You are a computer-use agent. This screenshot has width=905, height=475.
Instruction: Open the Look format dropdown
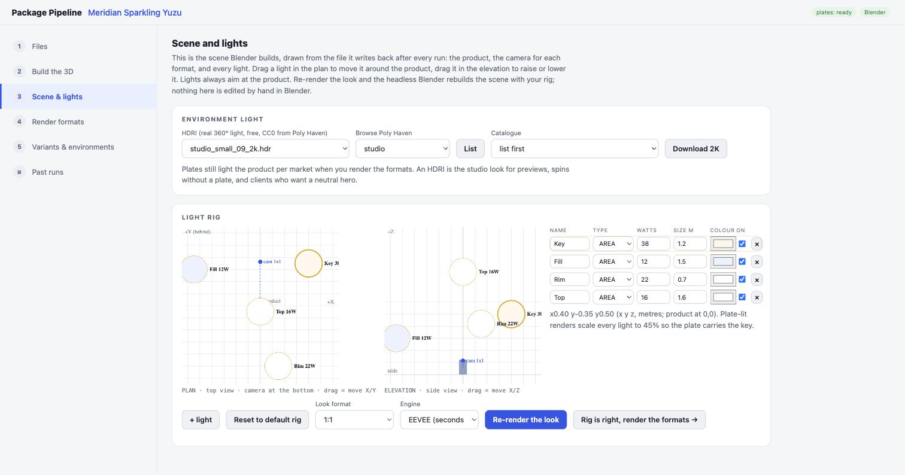click(x=354, y=420)
